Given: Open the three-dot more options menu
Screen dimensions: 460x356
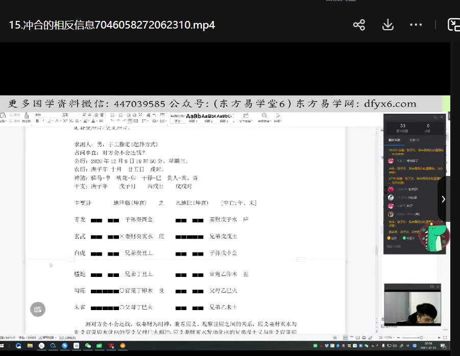Looking at the screenshot, I should coord(416,25).
